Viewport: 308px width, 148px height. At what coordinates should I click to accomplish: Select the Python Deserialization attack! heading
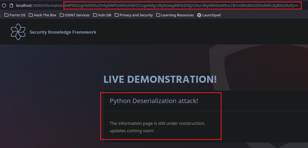(154, 101)
